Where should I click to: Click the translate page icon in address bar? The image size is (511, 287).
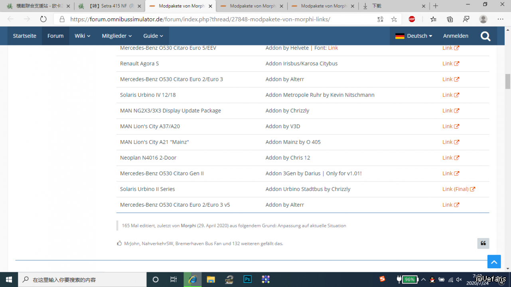(x=380, y=19)
